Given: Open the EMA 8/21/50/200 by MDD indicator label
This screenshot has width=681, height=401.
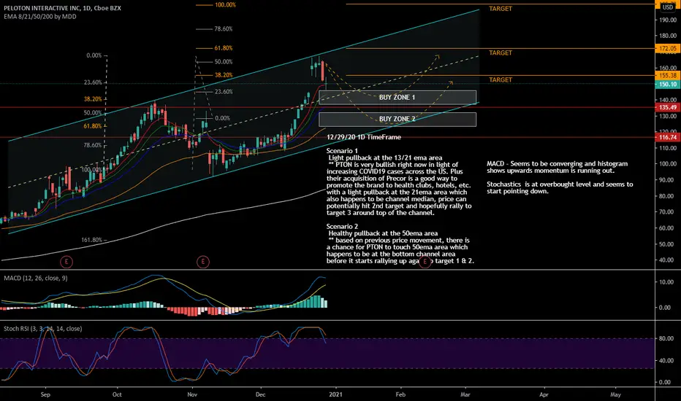Looking at the screenshot, I should (x=40, y=17).
